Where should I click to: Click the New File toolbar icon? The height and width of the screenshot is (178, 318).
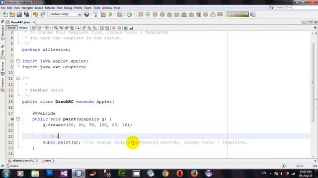[x=5, y=14]
